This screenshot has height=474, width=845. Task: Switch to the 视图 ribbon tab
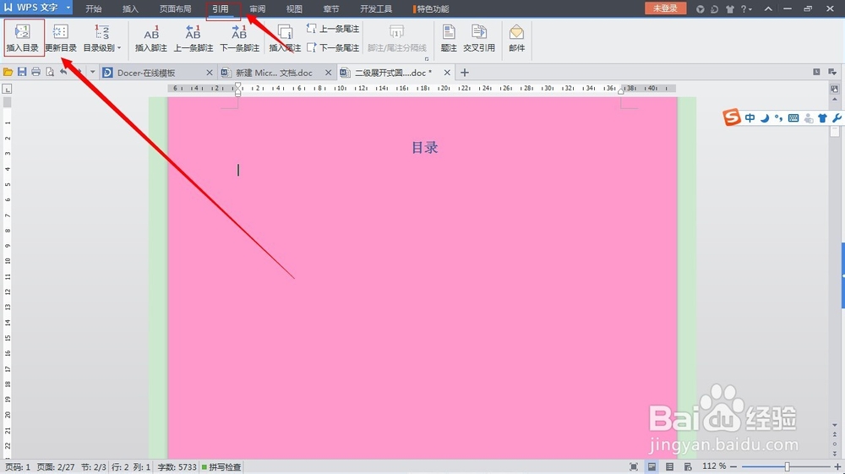click(294, 8)
